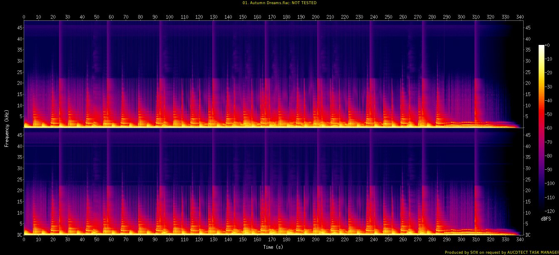Click the "01. Autumn Dreams.flac: NOT TESTED" title
This screenshot has height=255, width=559.
point(279,3)
